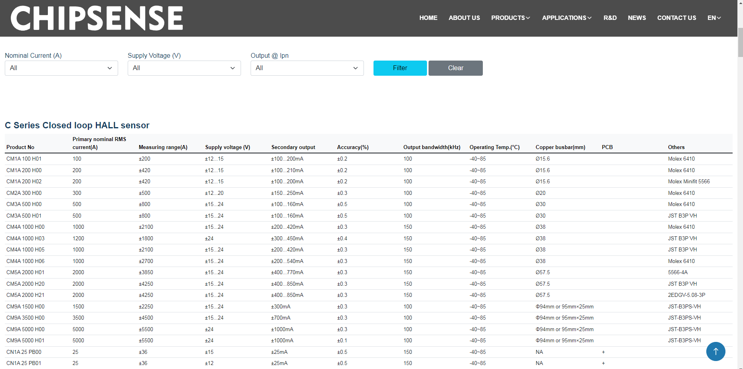Screen dimensions: 743x369
Task: Click the ±0.1 accuracy cell
Action: [342, 340]
